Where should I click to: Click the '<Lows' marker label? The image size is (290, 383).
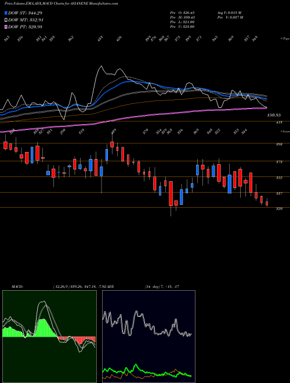285,131
